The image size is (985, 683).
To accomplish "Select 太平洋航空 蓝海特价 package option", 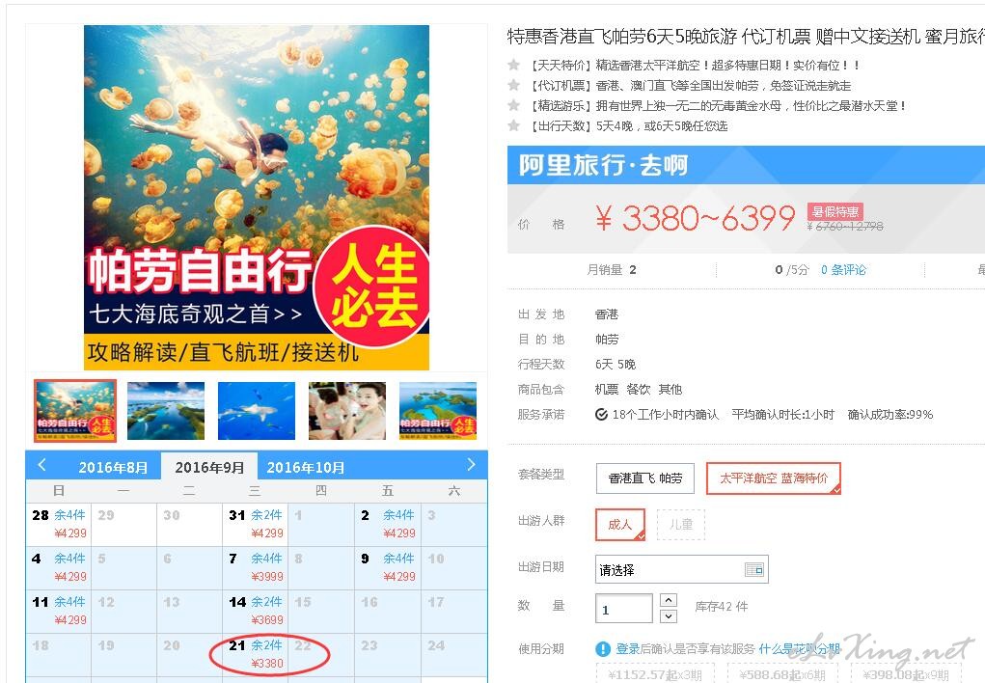I will pyautogui.click(x=774, y=478).
